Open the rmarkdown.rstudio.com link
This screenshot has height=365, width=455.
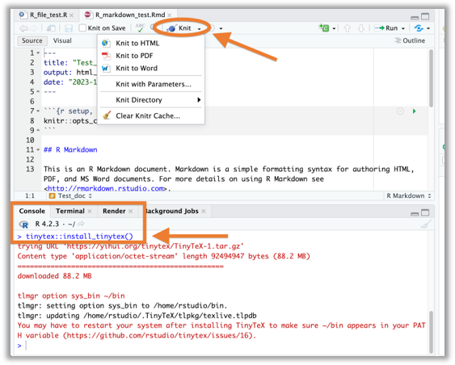click(x=106, y=188)
